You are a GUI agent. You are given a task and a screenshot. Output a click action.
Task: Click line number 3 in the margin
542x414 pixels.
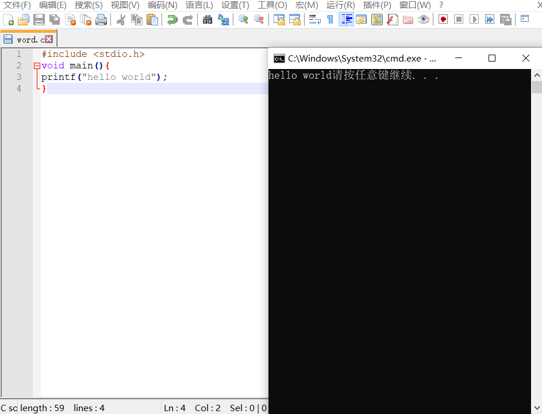18,77
